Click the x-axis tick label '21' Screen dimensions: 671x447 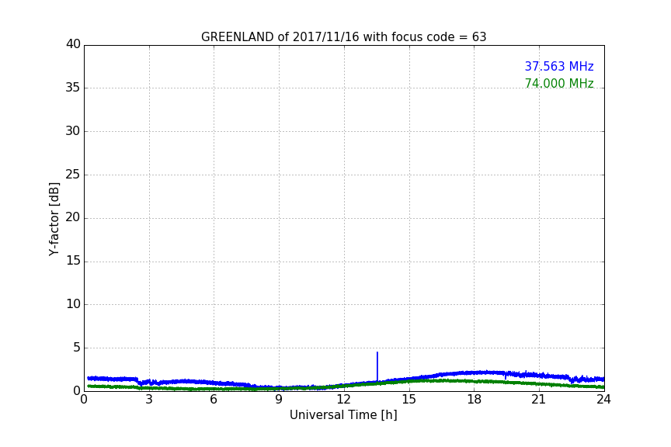[539, 400]
